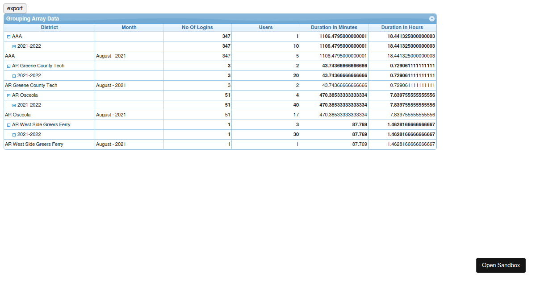
Task: Sort by No Of Logins column header
Action: (x=197, y=27)
